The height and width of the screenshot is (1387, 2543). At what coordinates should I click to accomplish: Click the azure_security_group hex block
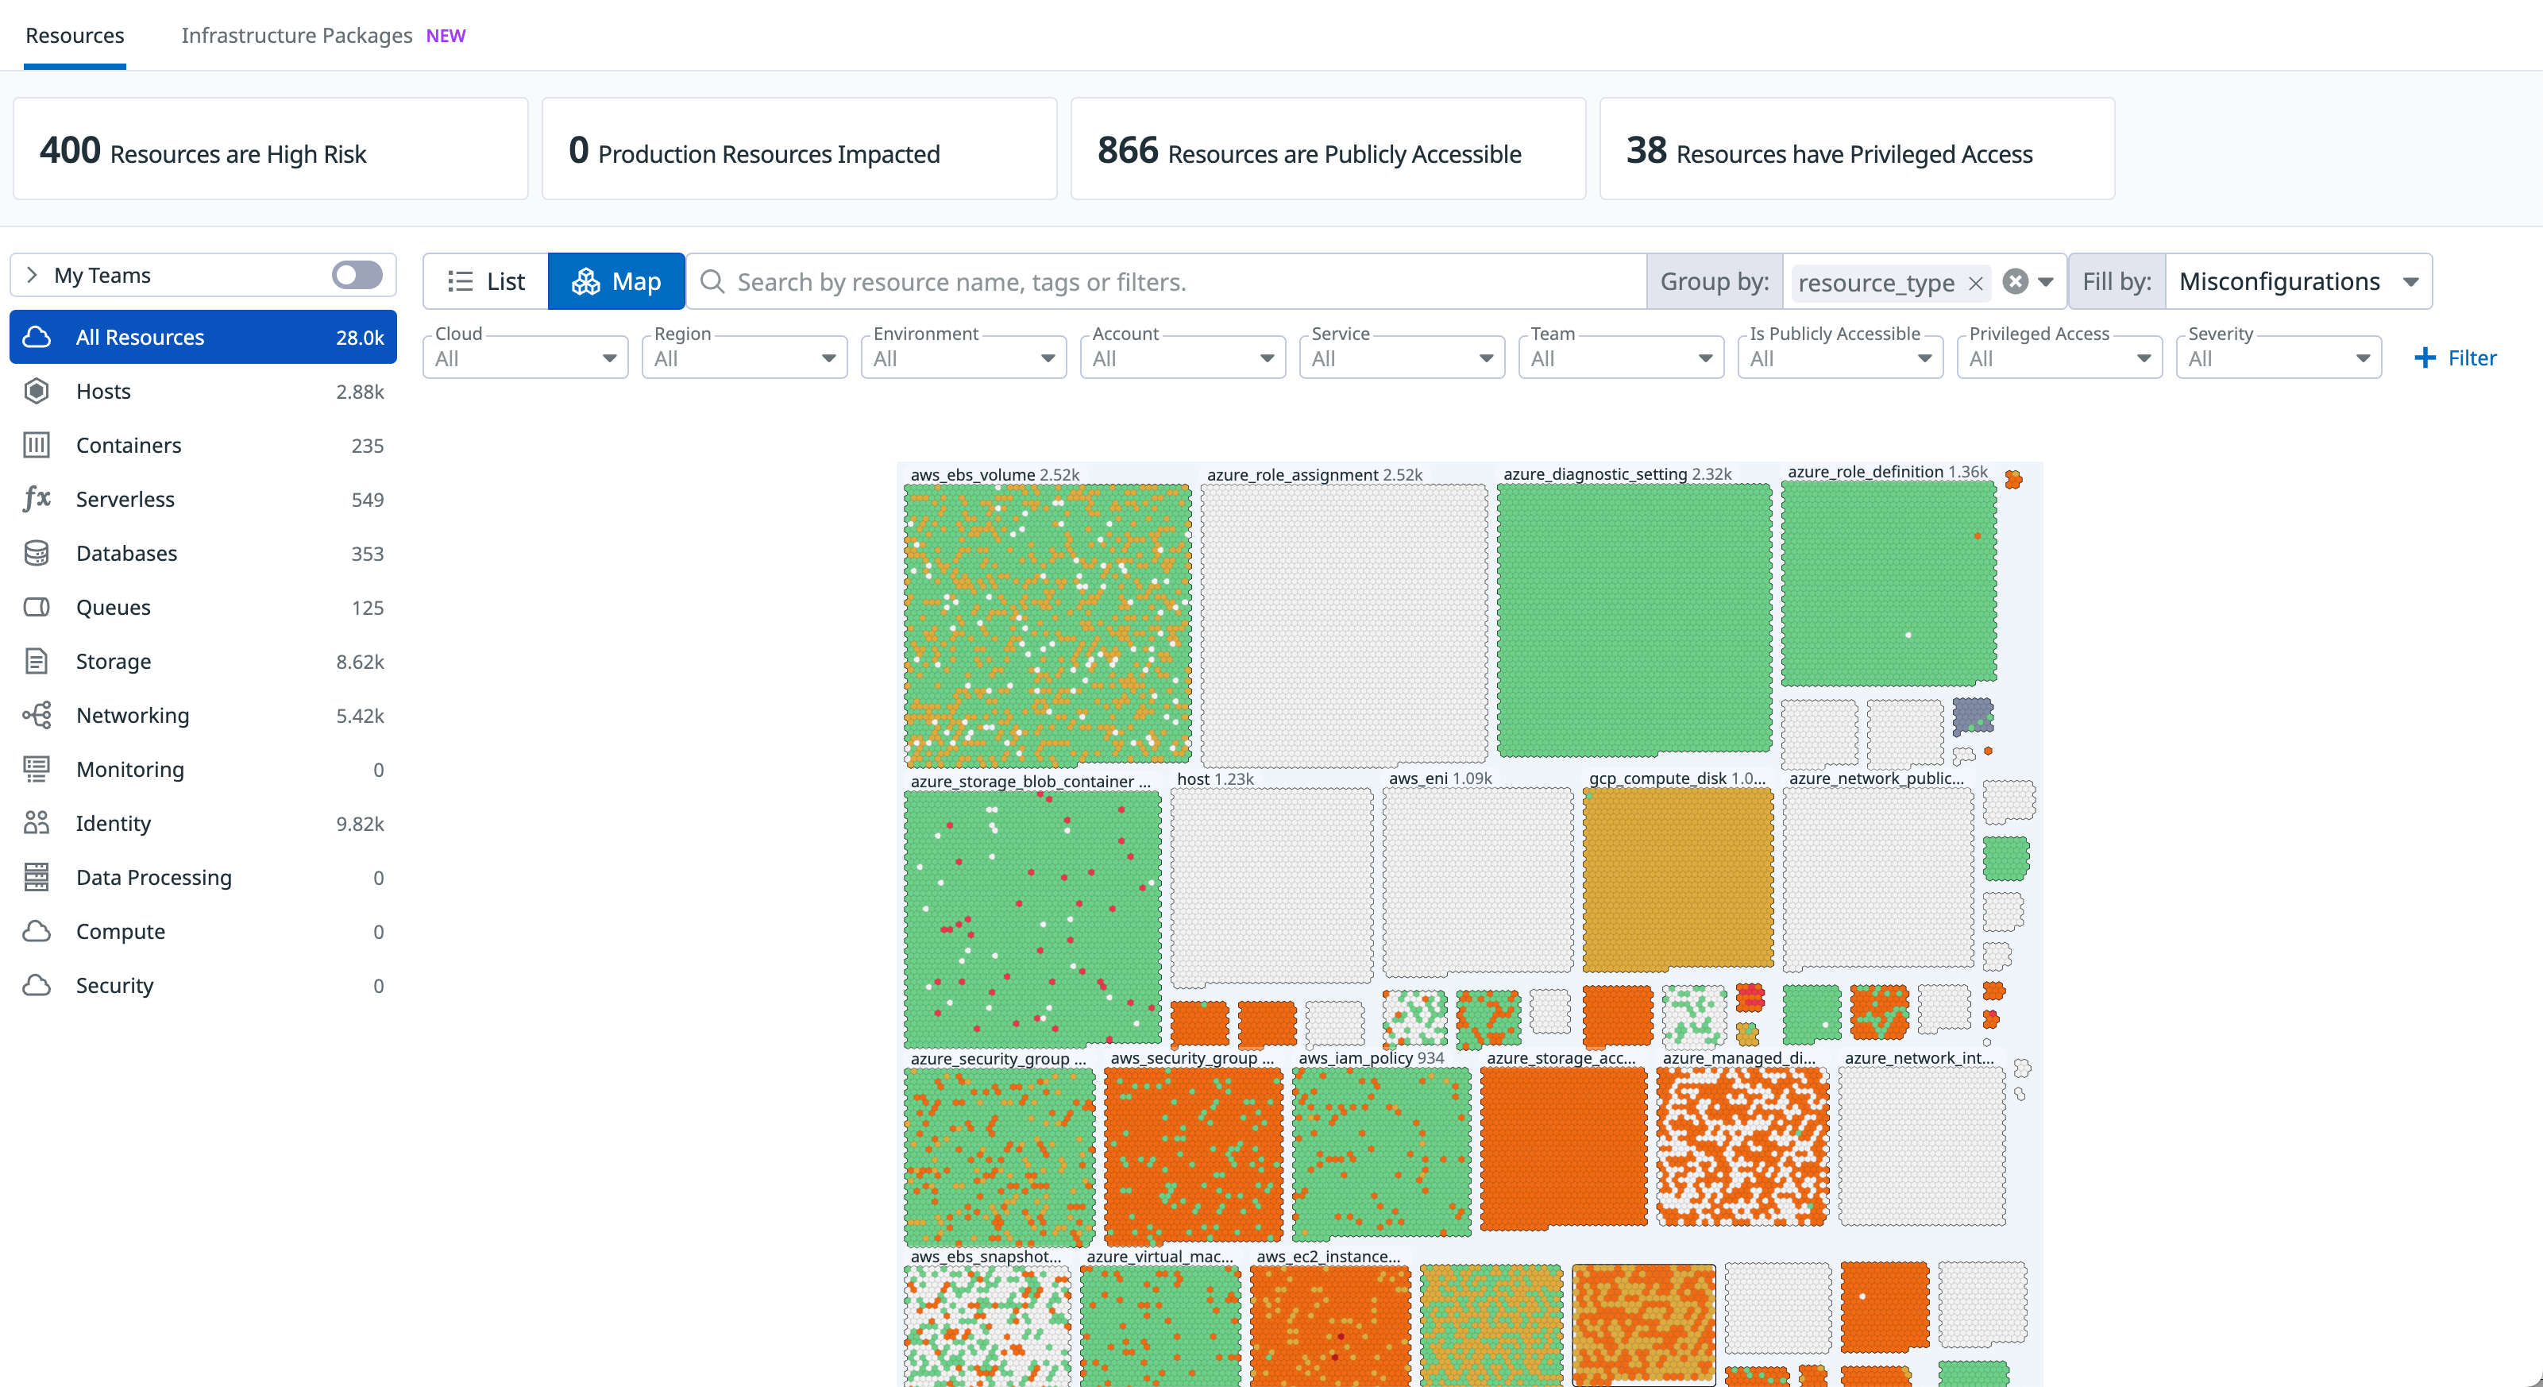[x=999, y=1157]
